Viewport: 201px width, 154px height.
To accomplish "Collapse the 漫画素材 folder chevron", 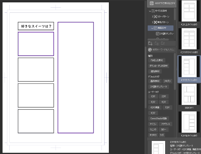I will pyautogui.click(x=152, y=28).
